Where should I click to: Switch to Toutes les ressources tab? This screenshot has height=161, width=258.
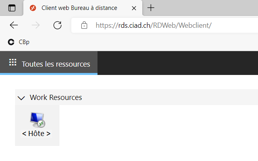[49, 63]
